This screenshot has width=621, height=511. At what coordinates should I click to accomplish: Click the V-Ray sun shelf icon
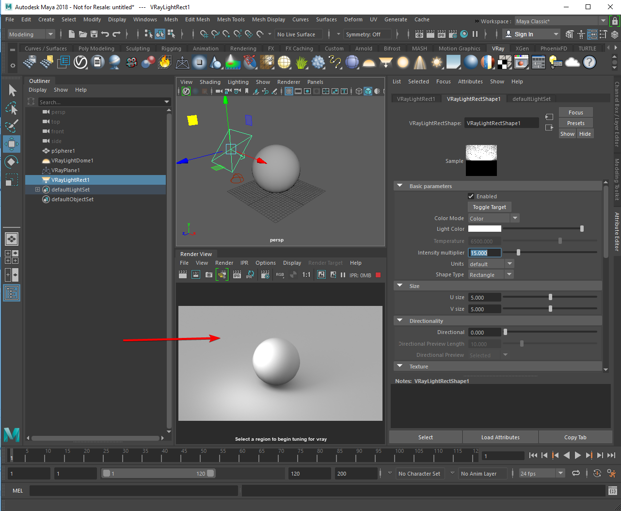pos(437,63)
